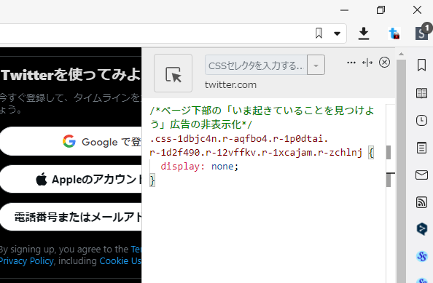The image size is (433, 283).
Task: Open the blue Ss sidebar web panel icon
Action: coord(421,256)
